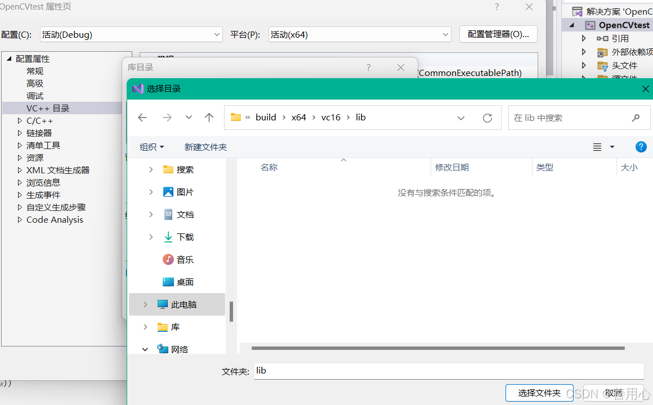Select the vc16 breadcrumb segment
Viewport: 653px width, 405px height.
point(330,118)
